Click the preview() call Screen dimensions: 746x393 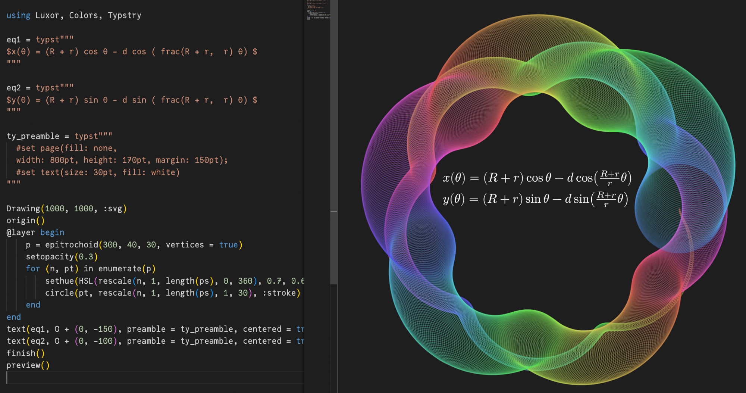[x=28, y=365]
